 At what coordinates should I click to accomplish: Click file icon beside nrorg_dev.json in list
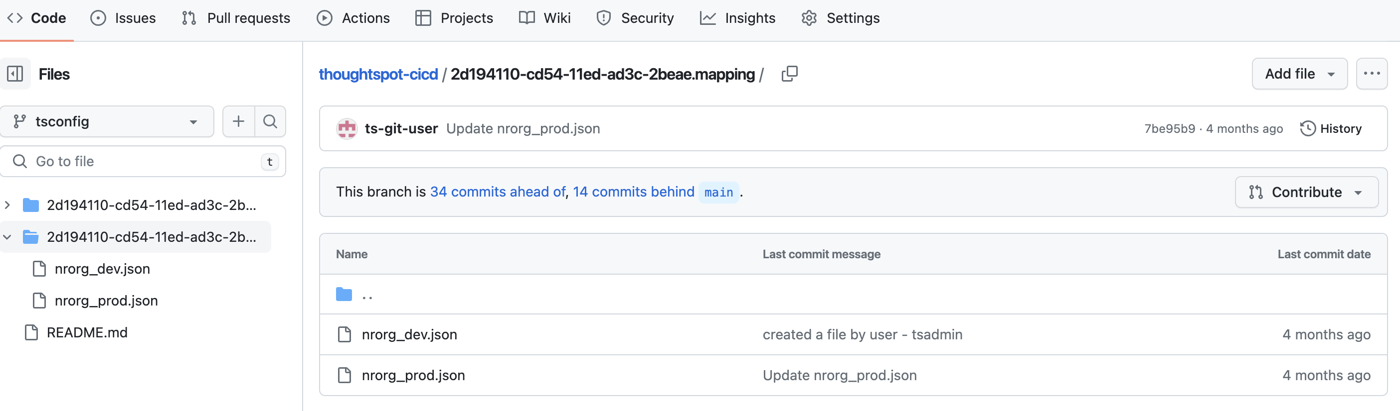coord(344,334)
